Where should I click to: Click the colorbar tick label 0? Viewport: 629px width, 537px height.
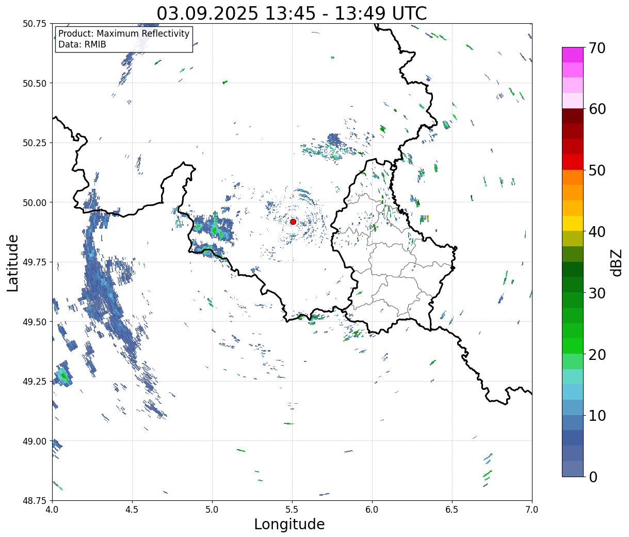click(593, 477)
